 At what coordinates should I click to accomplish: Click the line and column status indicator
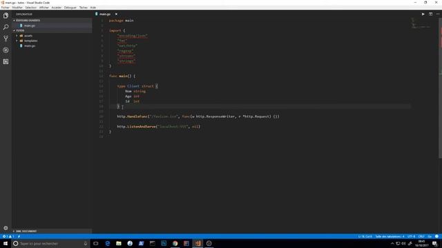365,236
